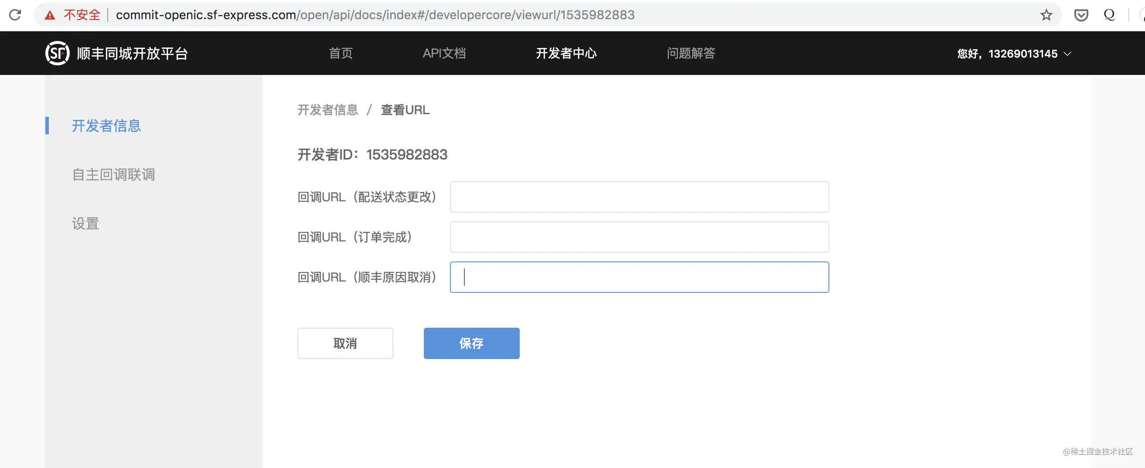Click the 开发者ID: 1535982883 text
This screenshot has width=1145, height=468.
(372, 155)
